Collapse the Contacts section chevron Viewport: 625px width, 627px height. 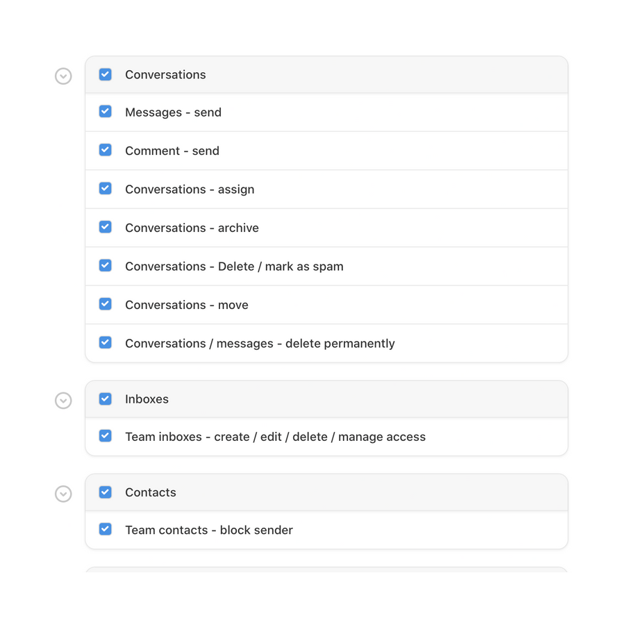tap(63, 494)
